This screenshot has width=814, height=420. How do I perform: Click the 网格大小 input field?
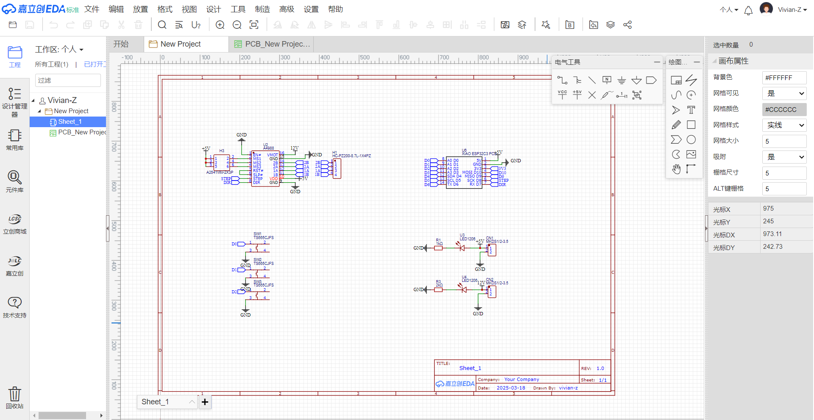[784, 141]
